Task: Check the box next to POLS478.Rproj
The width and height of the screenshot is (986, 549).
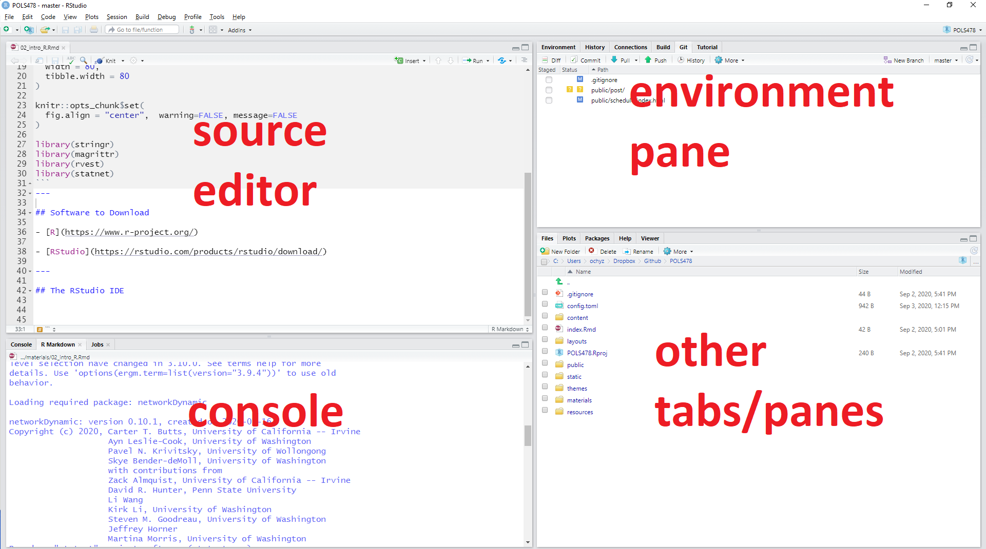Action: coord(545,351)
